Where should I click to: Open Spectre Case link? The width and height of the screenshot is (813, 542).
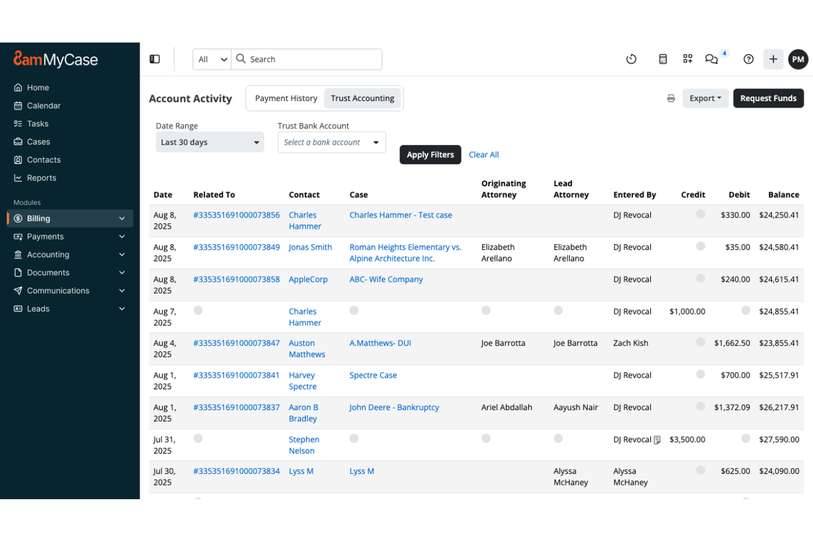(x=373, y=376)
